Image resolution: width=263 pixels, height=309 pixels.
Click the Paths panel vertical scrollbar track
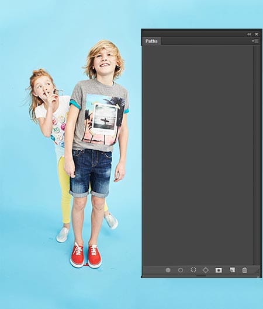(x=257, y=155)
